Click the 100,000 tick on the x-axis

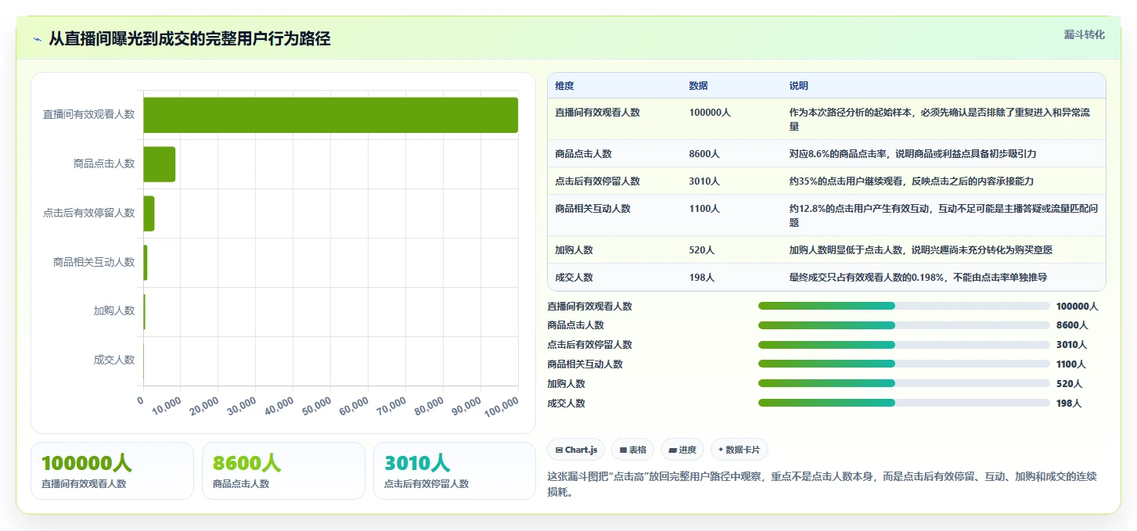click(x=502, y=405)
